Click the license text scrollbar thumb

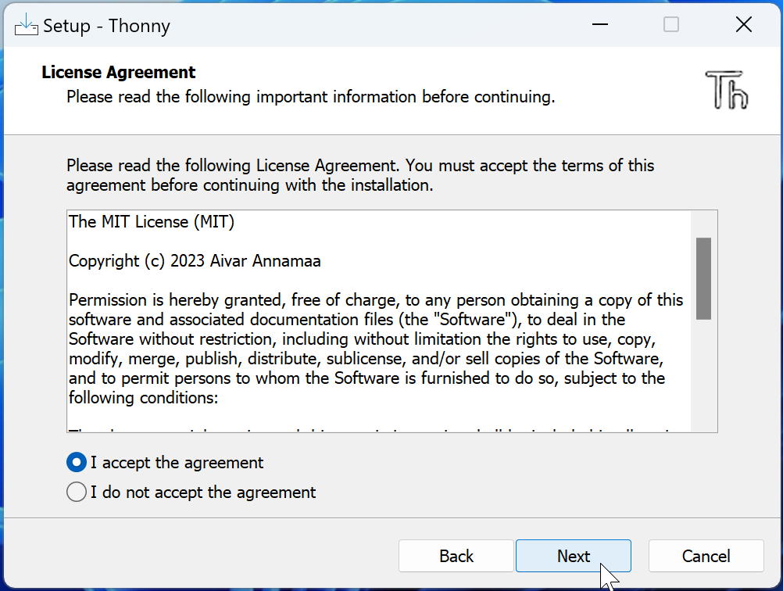pyautogui.click(x=703, y=278)
